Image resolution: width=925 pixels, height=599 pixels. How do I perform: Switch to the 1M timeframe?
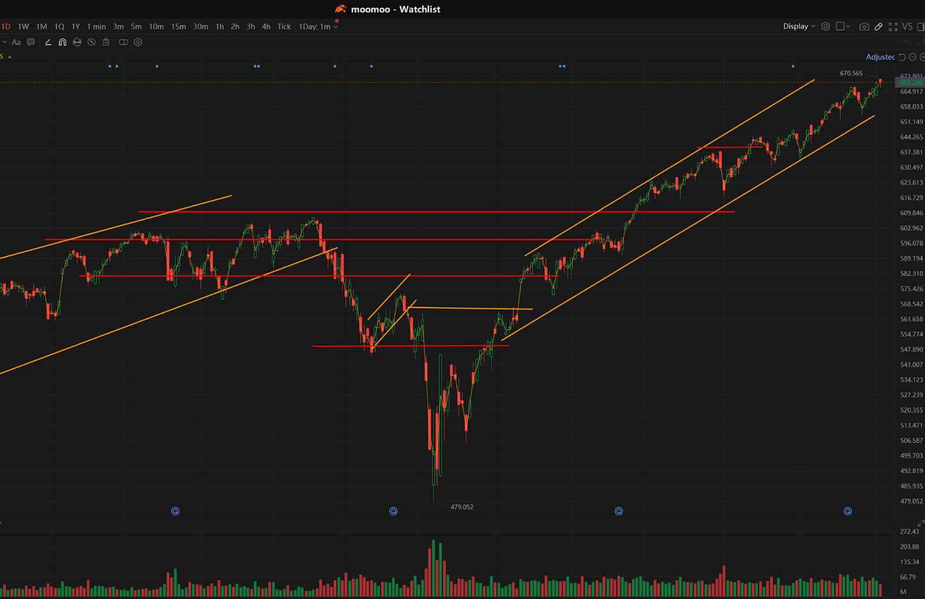coord(42,27)
